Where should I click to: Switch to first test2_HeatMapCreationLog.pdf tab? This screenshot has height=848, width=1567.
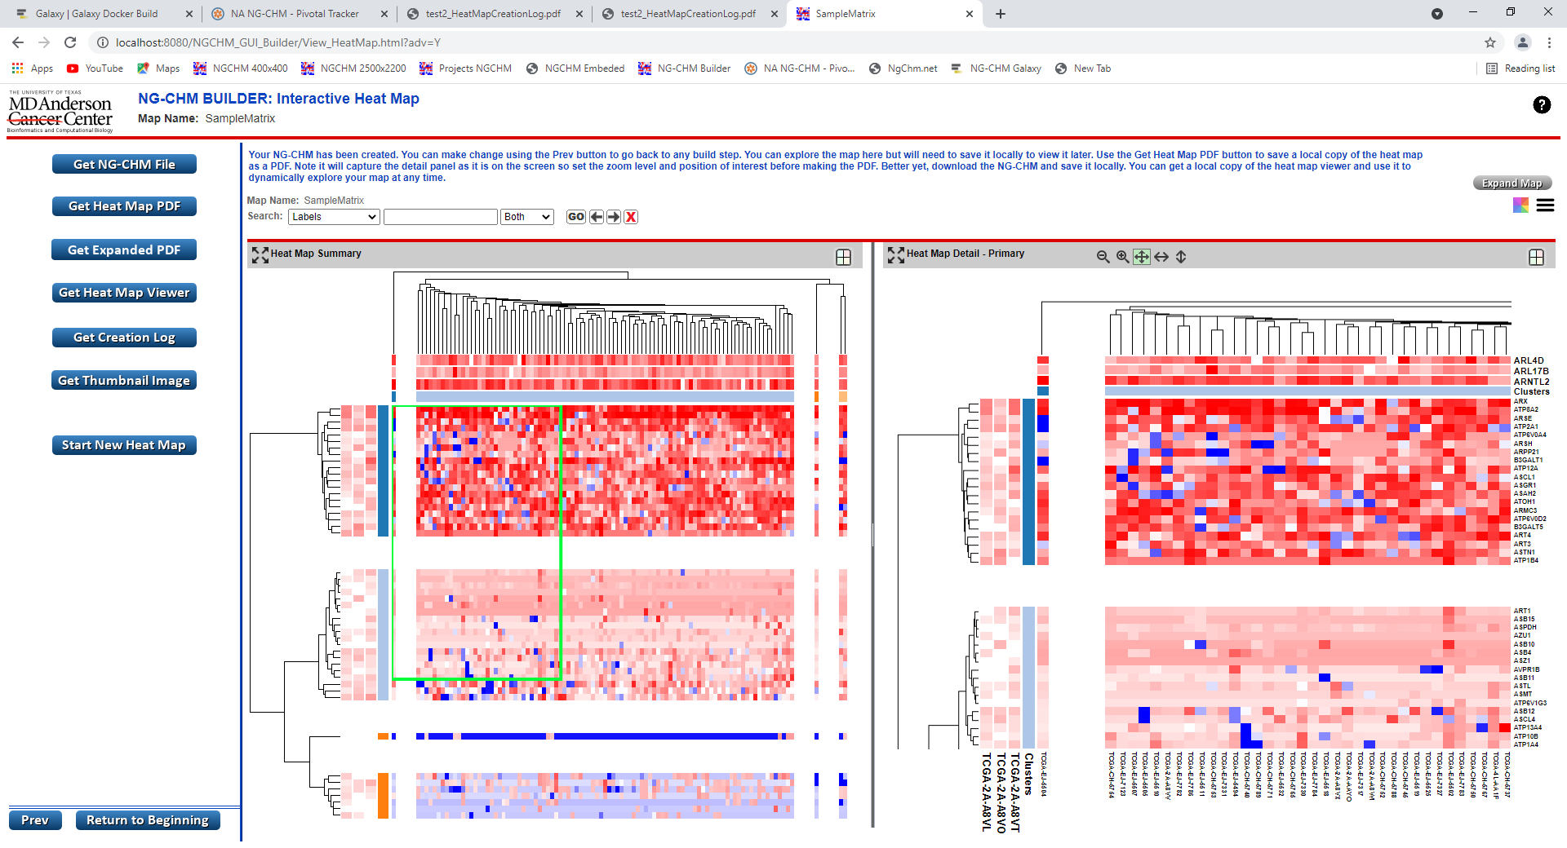493,14
